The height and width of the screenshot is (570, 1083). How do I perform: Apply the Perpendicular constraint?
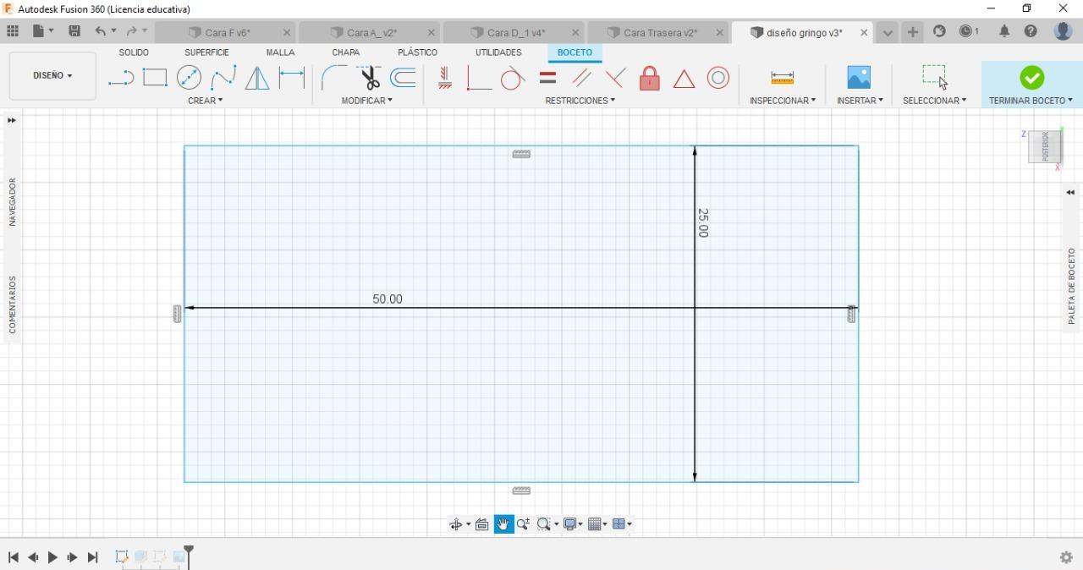coord(479,79)
